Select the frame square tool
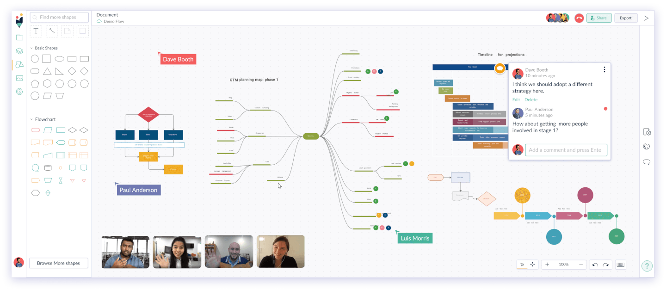Screen dimensions: 666x290 point(82,31)
